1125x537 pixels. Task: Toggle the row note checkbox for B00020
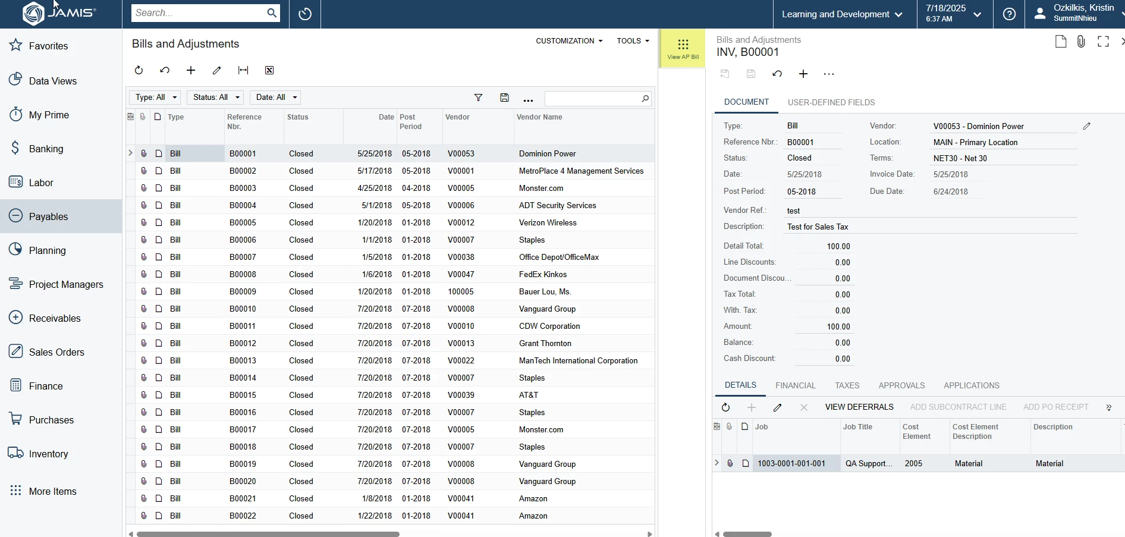[x=158, y=481]
